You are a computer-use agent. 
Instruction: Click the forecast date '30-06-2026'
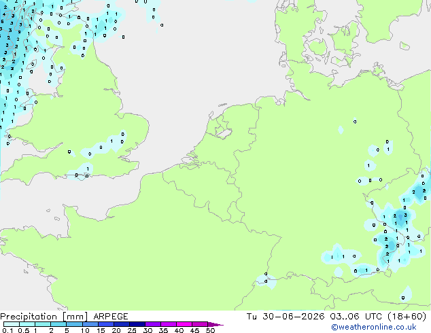click(293, 317)
